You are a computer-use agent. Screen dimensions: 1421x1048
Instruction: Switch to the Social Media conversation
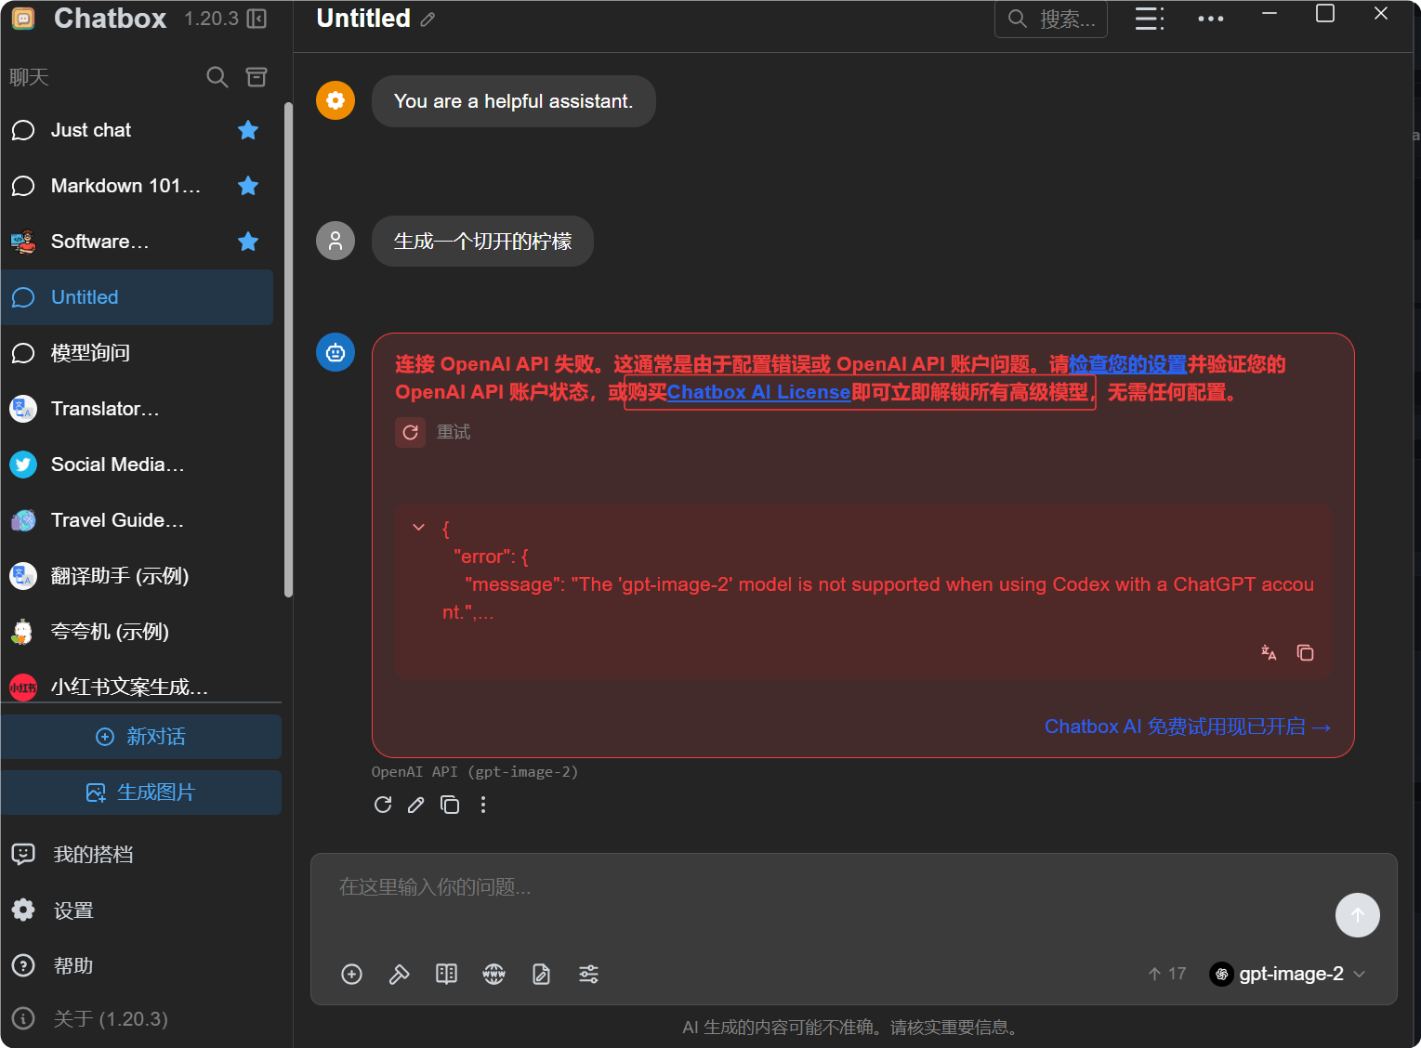point(138,465)
